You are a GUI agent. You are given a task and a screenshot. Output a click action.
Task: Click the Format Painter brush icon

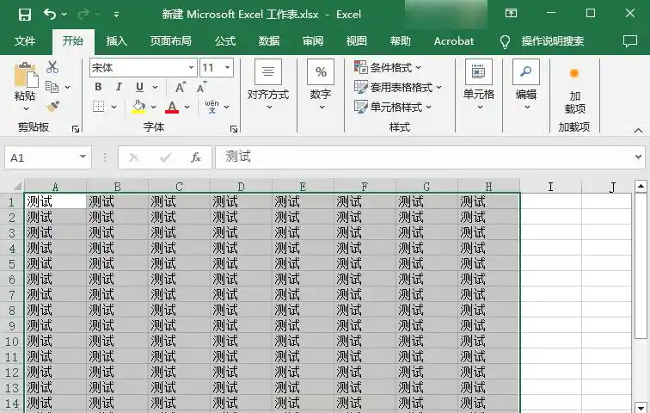[x=53, y=107]
